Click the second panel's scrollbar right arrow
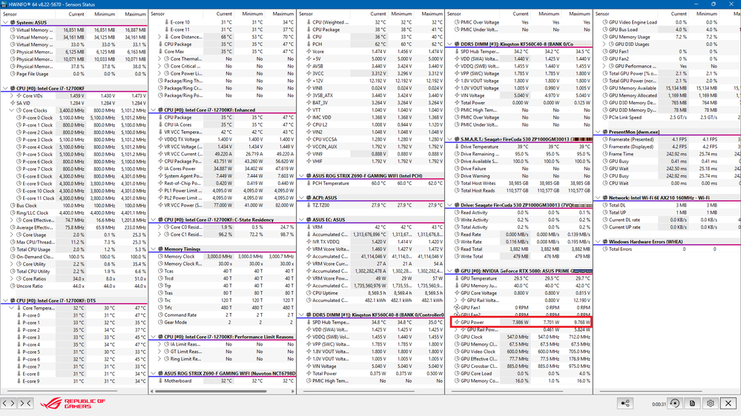 [293, 391]
